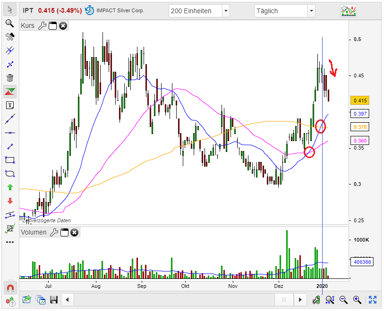Click the Sep date axis label

[x=142, y=286]
